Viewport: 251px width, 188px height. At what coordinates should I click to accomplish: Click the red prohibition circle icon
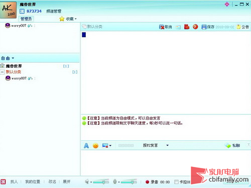click(x=195, y=27)
